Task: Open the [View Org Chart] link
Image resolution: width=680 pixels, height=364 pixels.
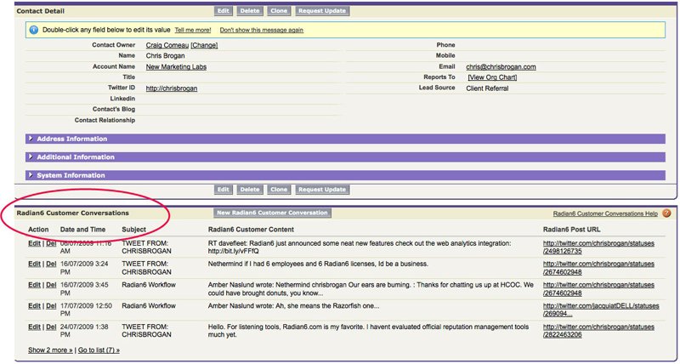Action: click(x=492, y=77)
